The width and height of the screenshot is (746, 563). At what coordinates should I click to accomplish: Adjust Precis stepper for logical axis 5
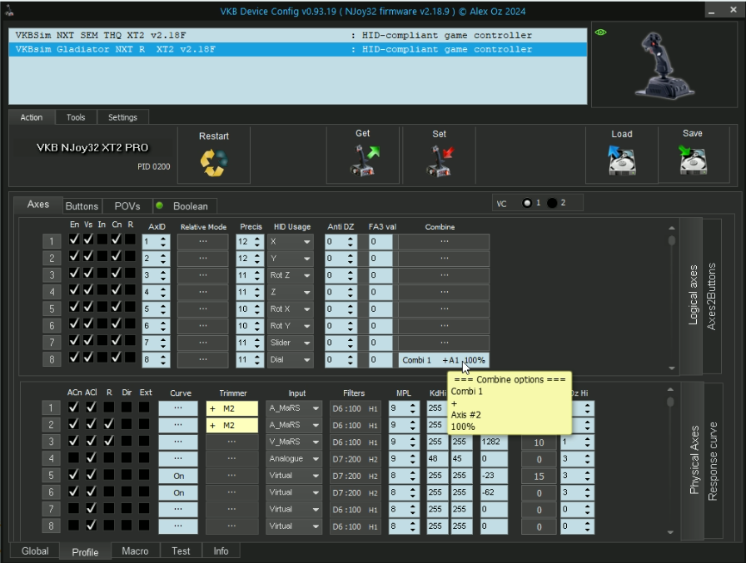coord(257,309)
